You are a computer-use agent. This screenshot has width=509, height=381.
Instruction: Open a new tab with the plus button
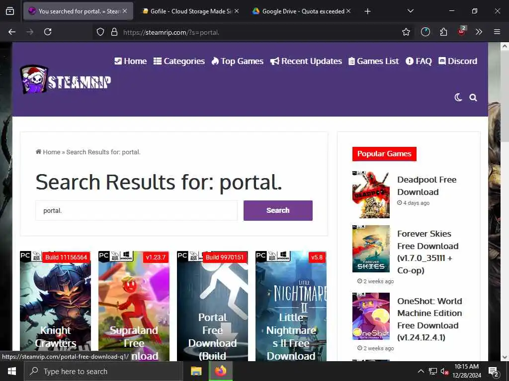point(367,11)
